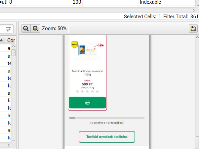Click the top table scroll down arrow
The height and width of the screenshot is (149, 199).
(x=197, y=5)
